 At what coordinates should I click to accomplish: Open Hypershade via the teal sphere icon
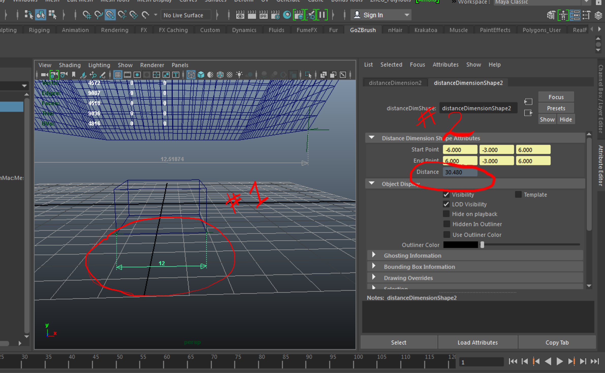point(287,15)
